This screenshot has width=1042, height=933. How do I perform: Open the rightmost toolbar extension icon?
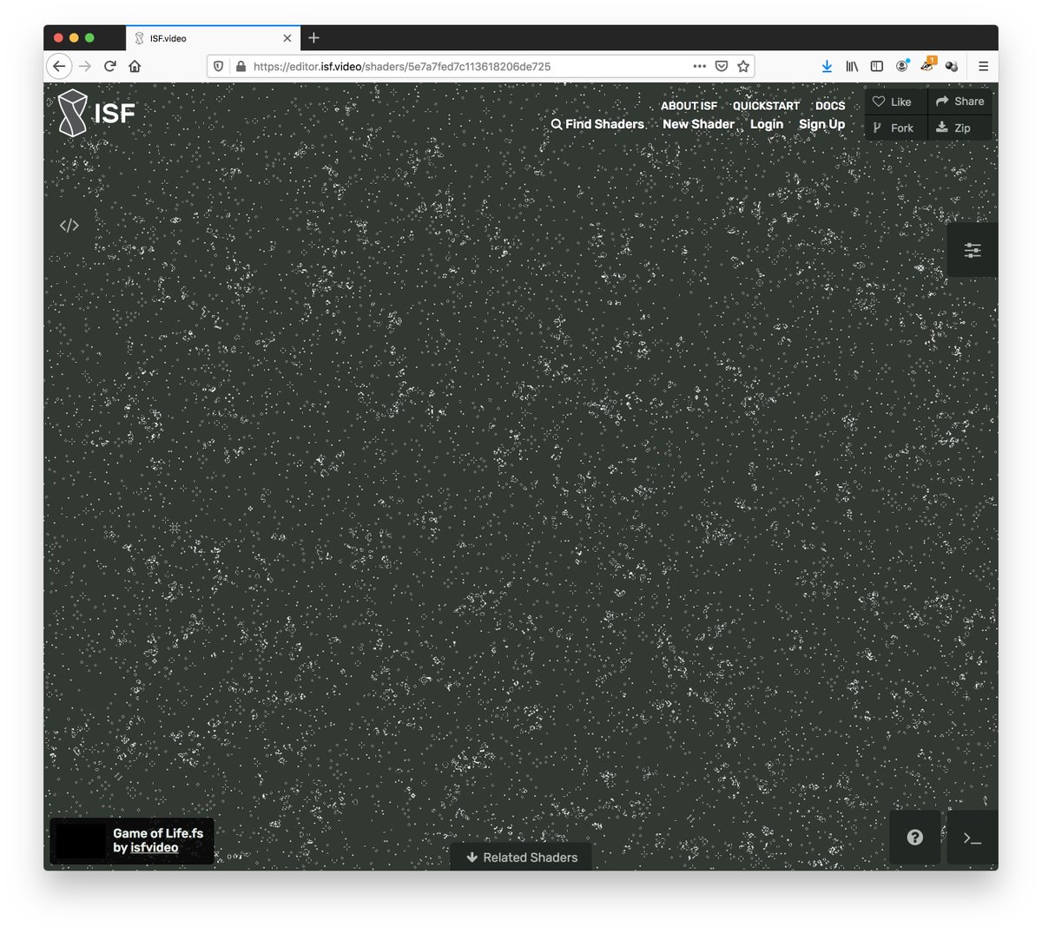coord(952,66)
